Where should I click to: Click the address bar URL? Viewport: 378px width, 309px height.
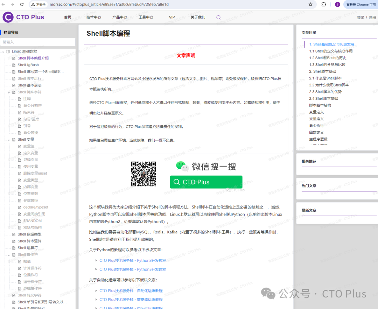click(109, 4)
